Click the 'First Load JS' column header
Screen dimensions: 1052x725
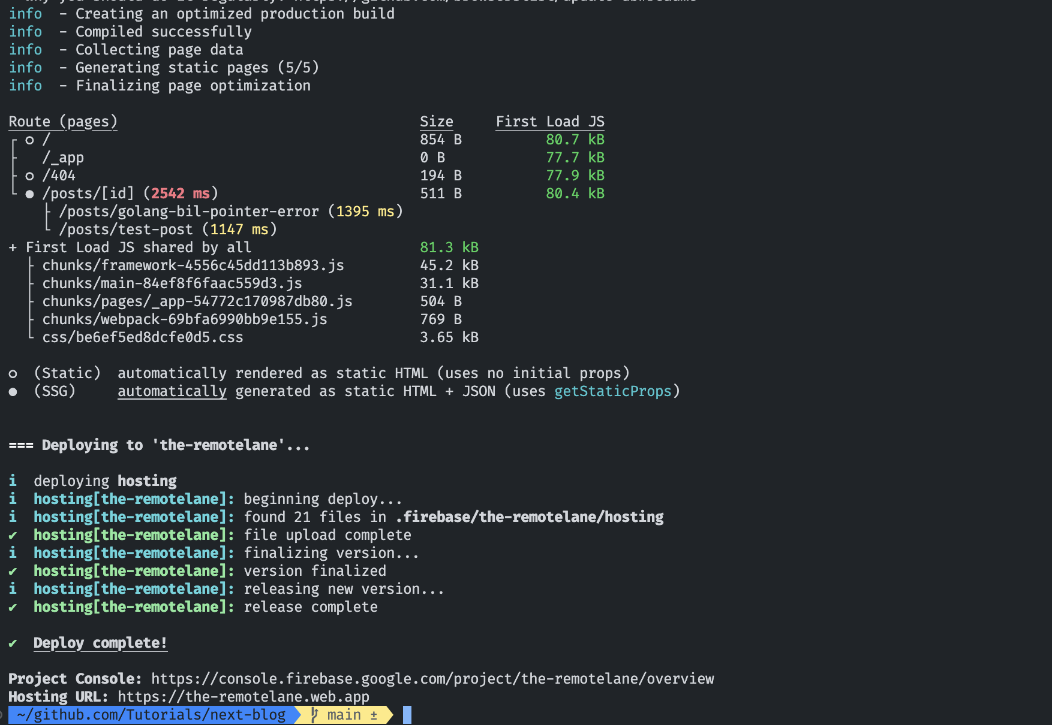[550, 121]
